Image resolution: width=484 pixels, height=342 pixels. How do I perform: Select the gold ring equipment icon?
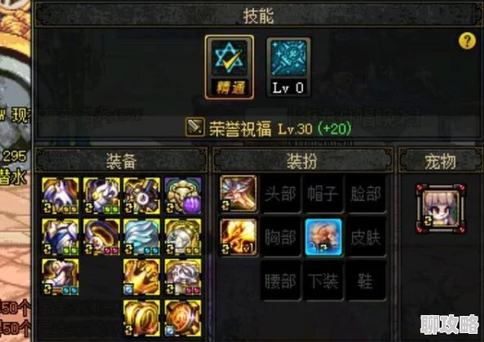pos(142,318)
